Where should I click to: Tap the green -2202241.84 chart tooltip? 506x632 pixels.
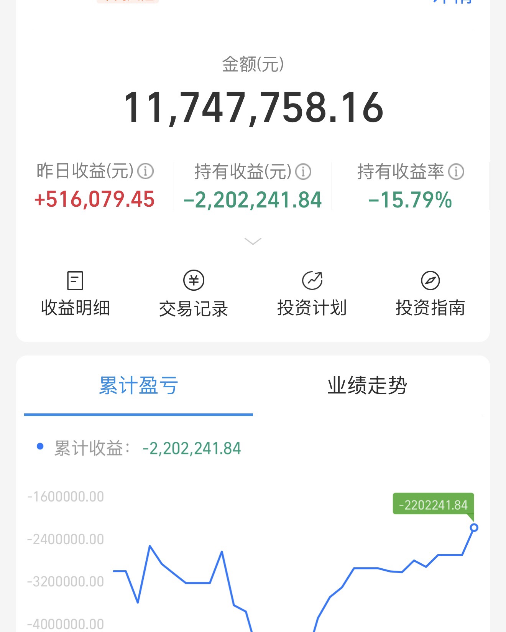[x=433, y=504]
